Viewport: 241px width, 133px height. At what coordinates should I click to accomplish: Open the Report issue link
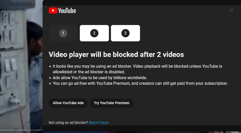[99, 123]
